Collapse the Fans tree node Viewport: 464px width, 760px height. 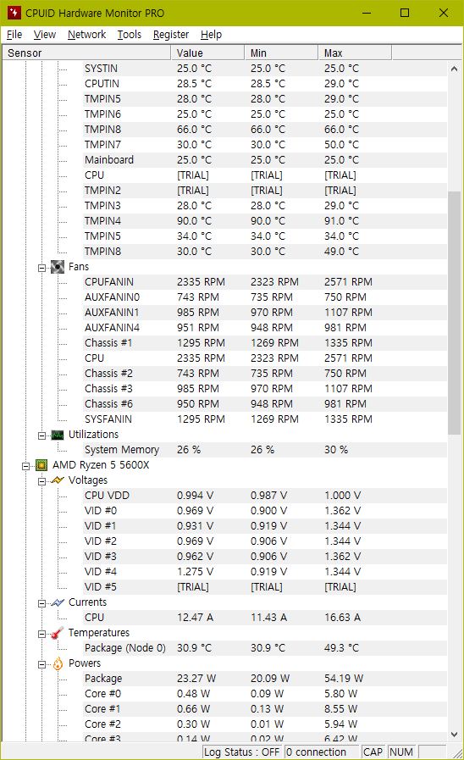(x=42, y=268)
